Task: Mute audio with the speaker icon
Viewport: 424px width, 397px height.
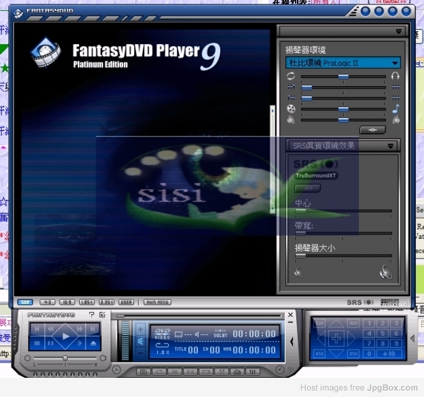Action: tap(140, 341)
